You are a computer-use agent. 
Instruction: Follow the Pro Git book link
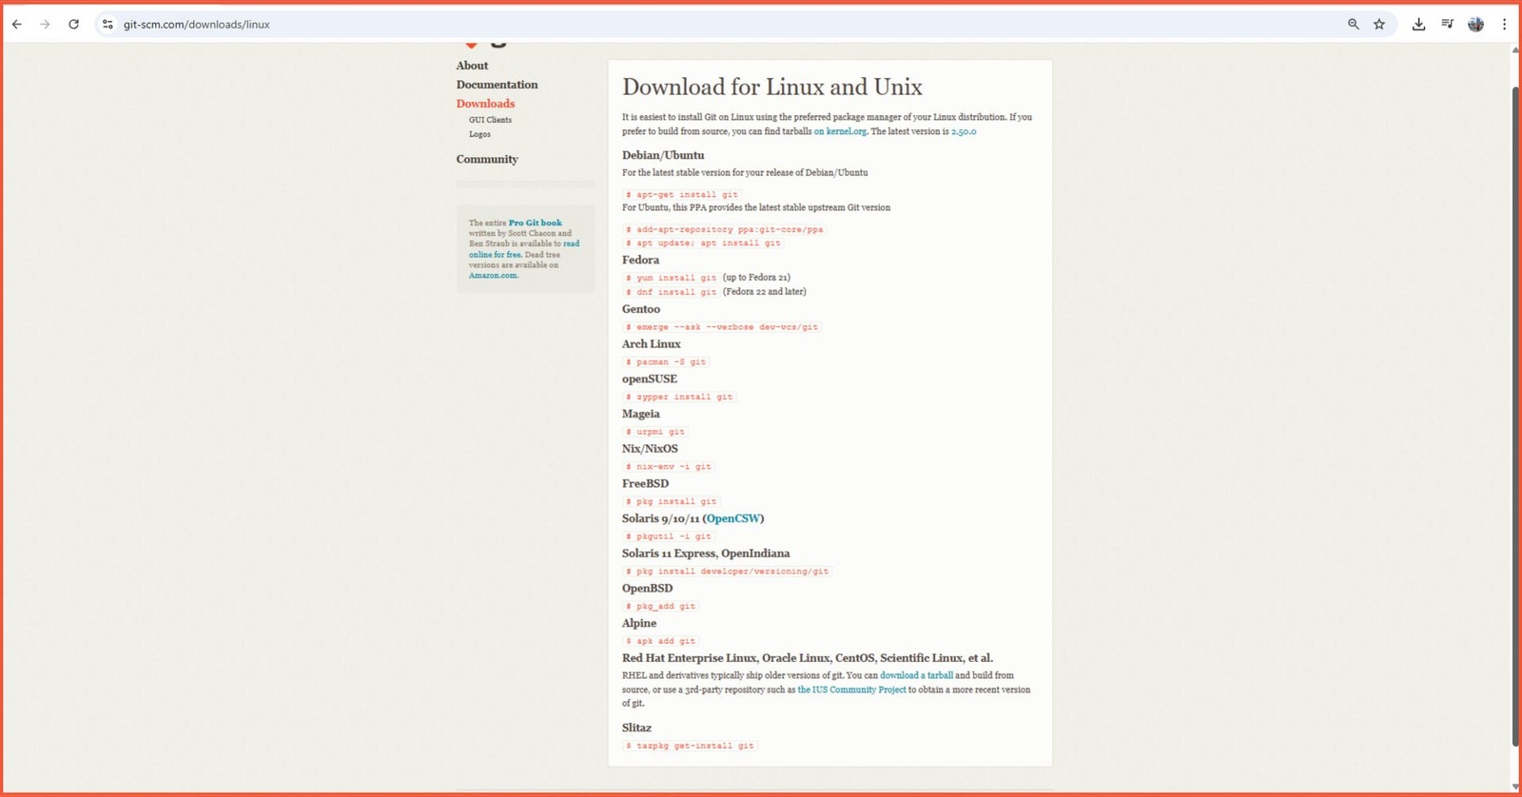[535, 223]
